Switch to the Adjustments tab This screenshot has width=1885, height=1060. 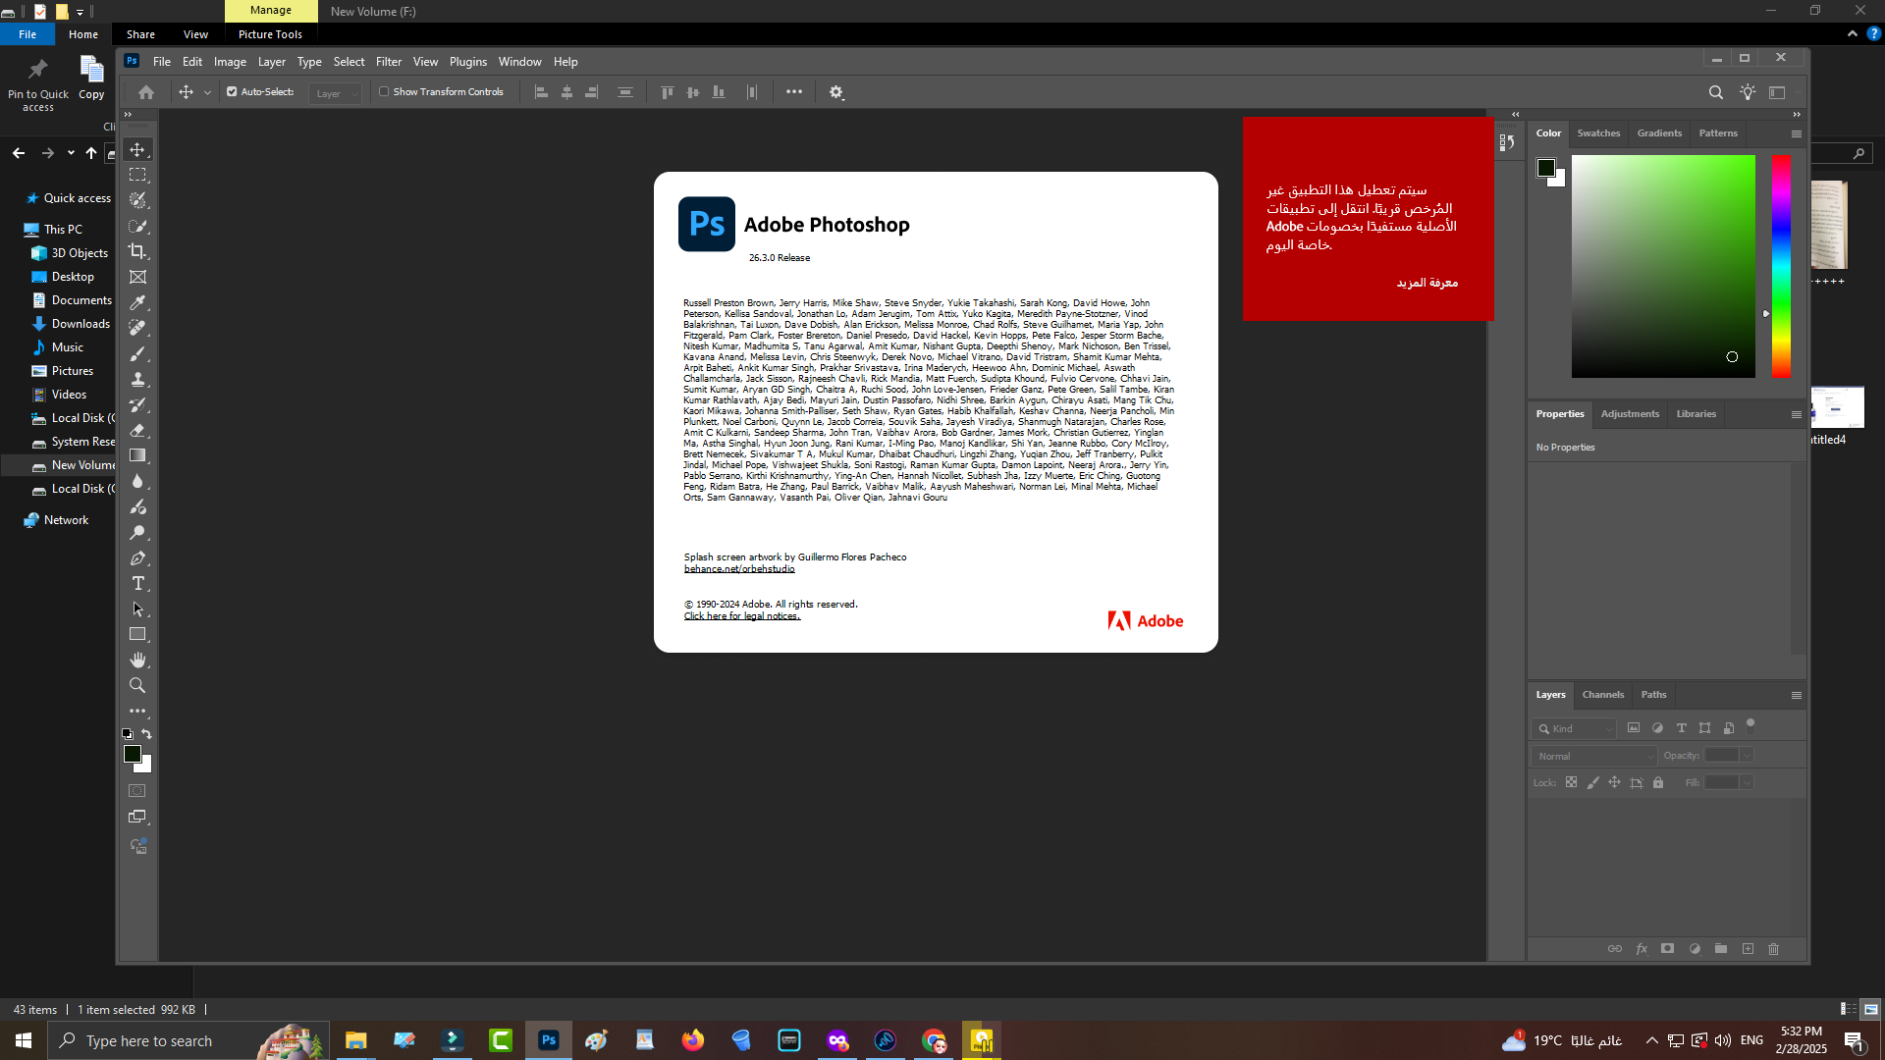coord(1630,414)
